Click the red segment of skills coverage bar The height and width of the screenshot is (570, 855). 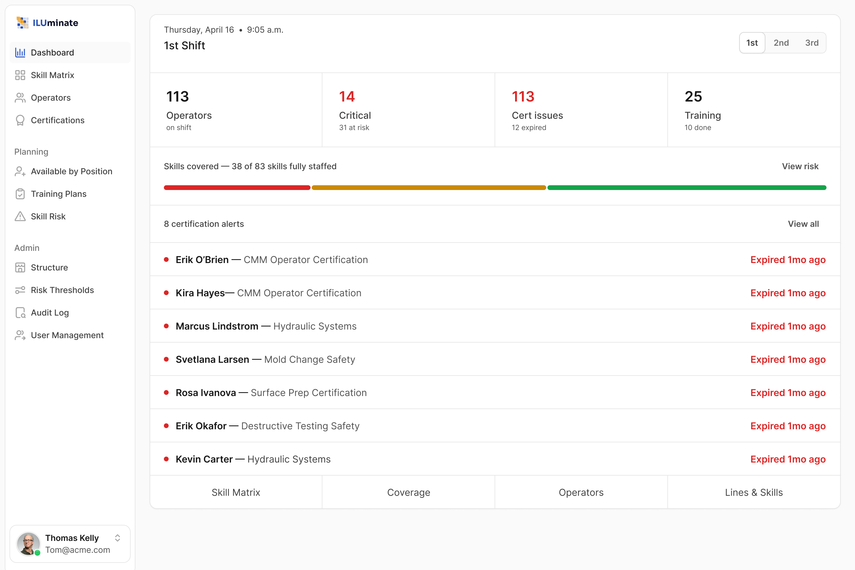click(237, 188)
